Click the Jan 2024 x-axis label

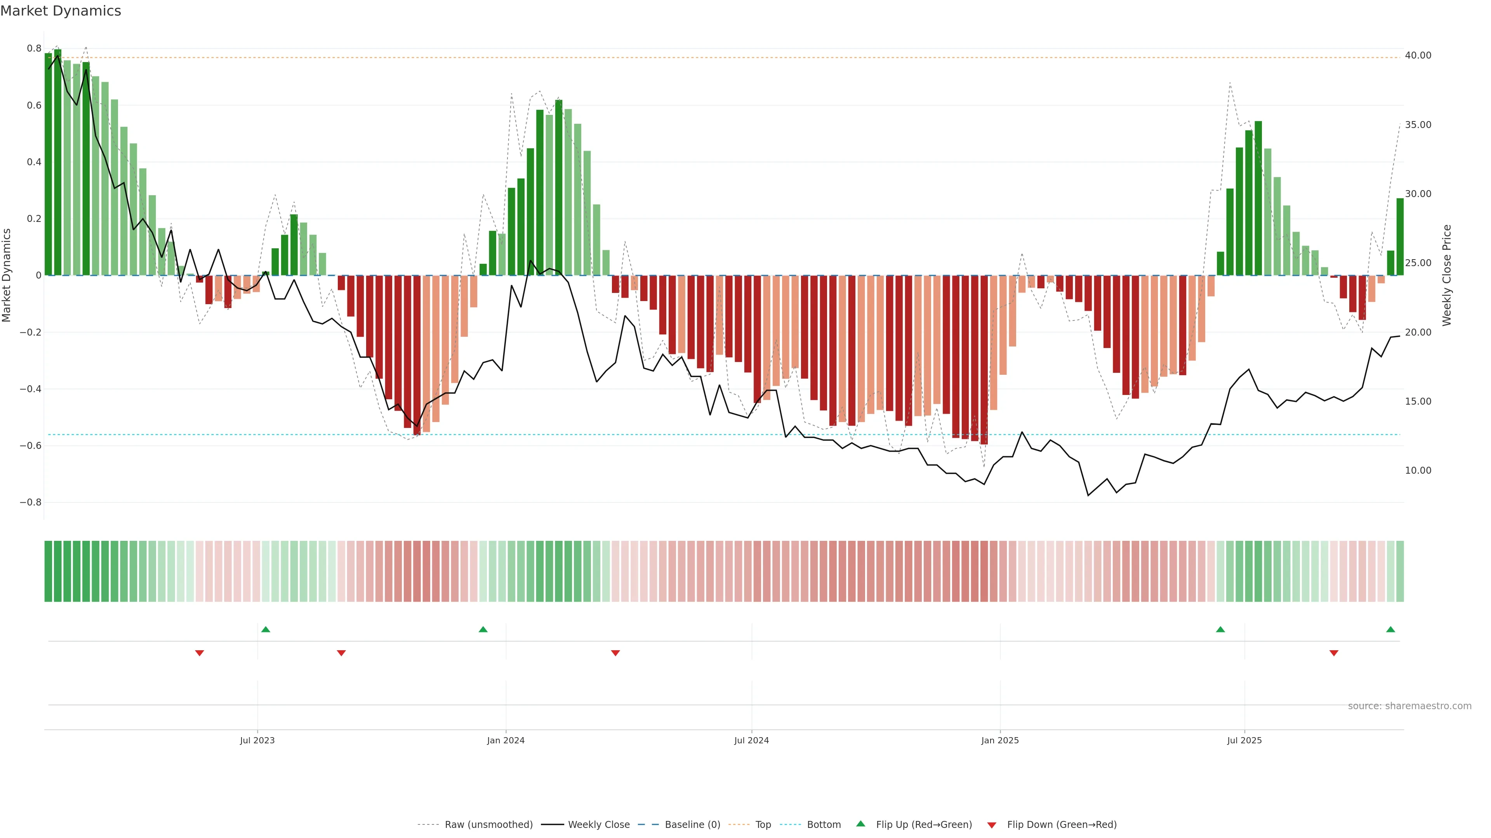(505, 740)
